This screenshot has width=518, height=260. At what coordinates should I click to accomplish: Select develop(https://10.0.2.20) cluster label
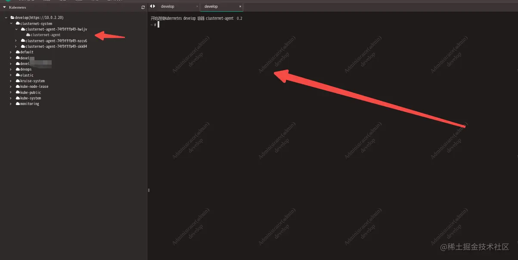click(x=39, y=18)
